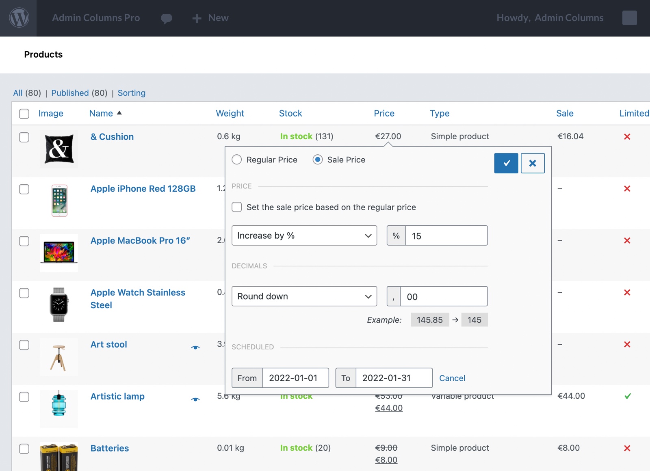This screenshot has height=471, width=650.
Task: Click red X in Batteries row
Action: 627,448
